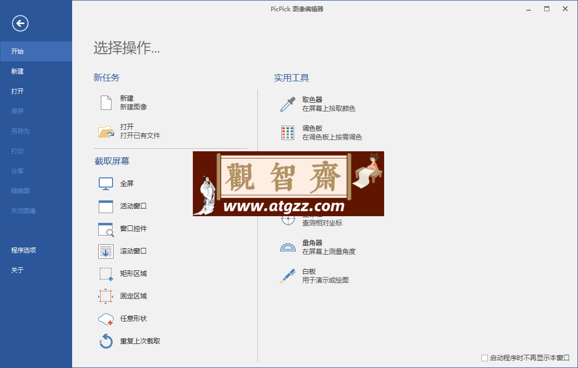Click the 取色器 eyedropper icon
The width and height of the screenshot is (578, 368).
tap(287, 104)
